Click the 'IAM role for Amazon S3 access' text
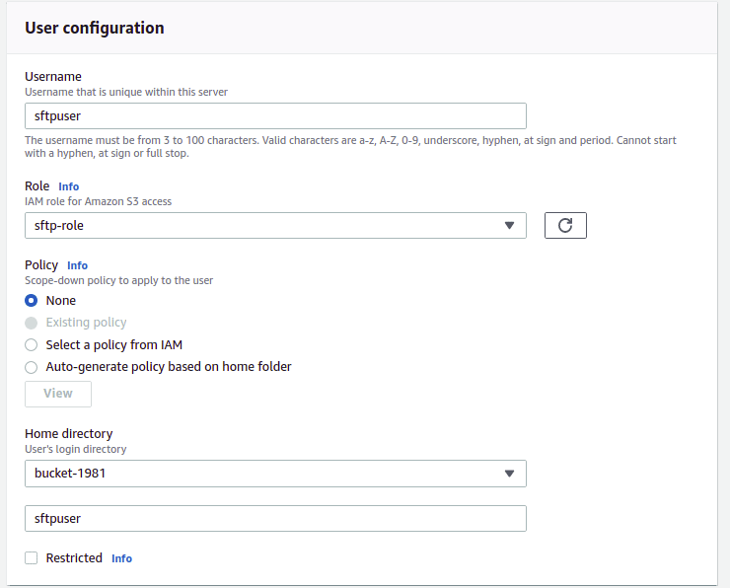The image size is (730, 588). pos(99,201)
